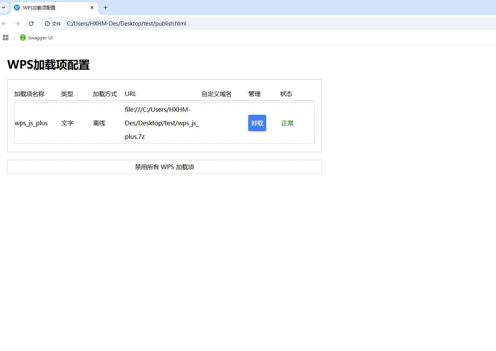Open a new browser tab

coord(106,7)
